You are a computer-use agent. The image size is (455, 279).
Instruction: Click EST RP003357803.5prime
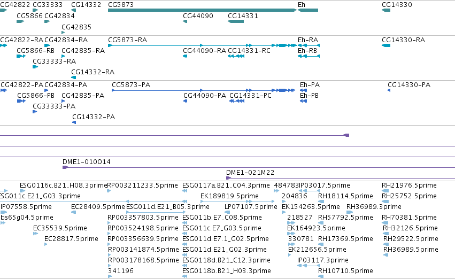[143, 218]
